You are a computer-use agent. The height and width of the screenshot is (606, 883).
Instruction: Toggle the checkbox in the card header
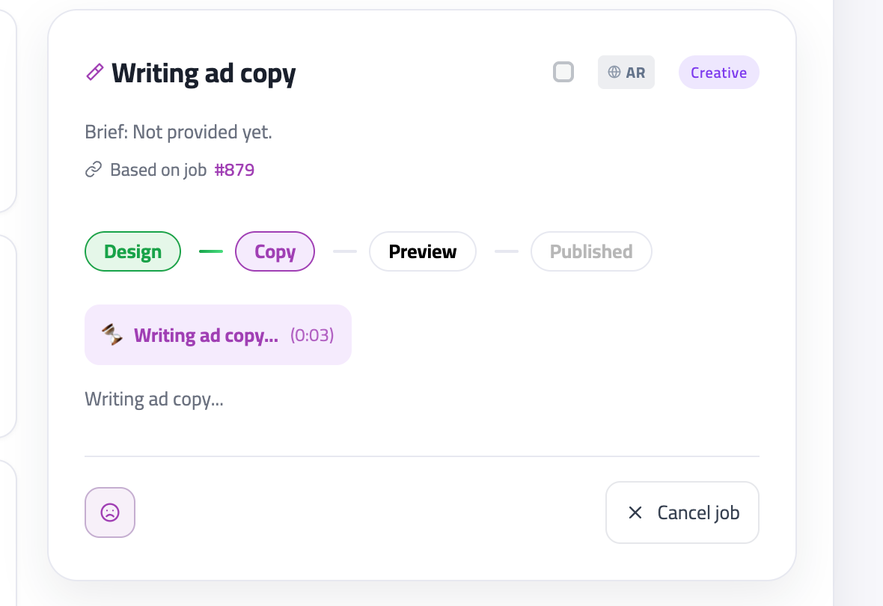pos(563,72)
